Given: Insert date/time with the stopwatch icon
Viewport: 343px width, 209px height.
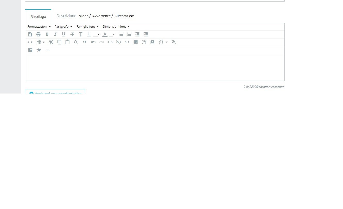Looking at the screenshot, I should tap(161, 42).
